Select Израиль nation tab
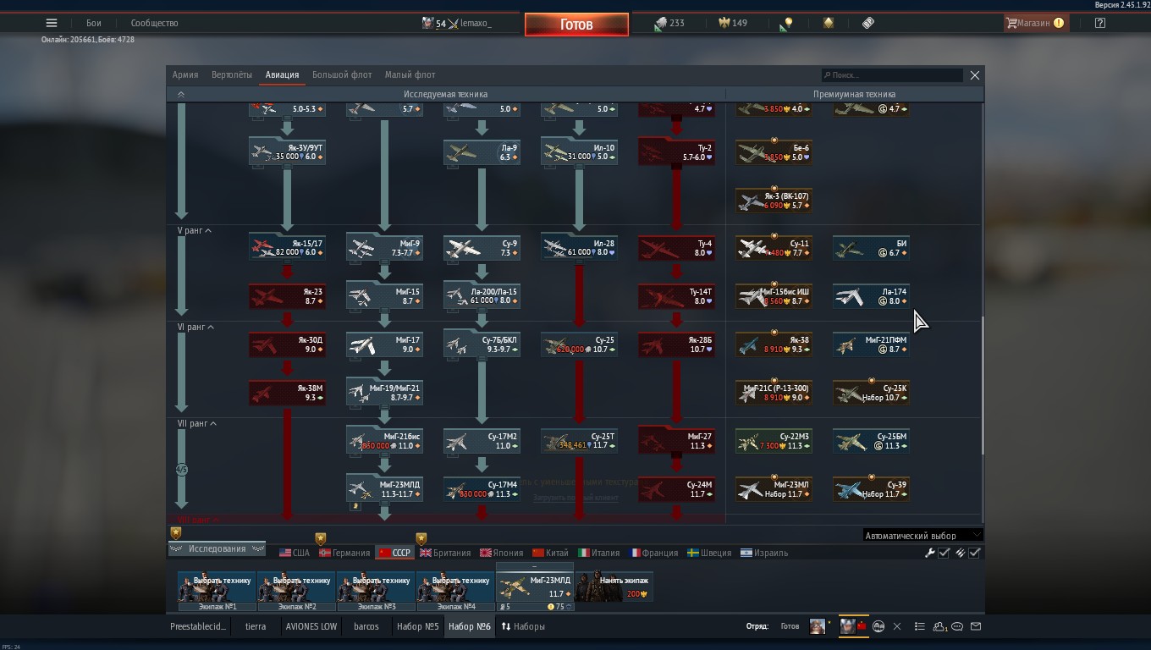 [x=764, y=553]
